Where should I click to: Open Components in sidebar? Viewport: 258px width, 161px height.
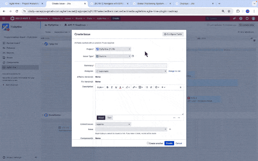coord(12,62)
